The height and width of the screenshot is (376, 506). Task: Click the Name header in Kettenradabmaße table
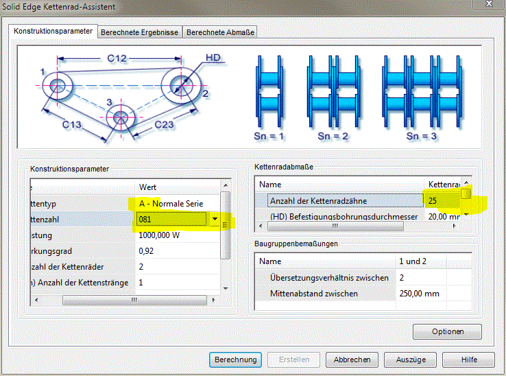(x=339, y=185)
